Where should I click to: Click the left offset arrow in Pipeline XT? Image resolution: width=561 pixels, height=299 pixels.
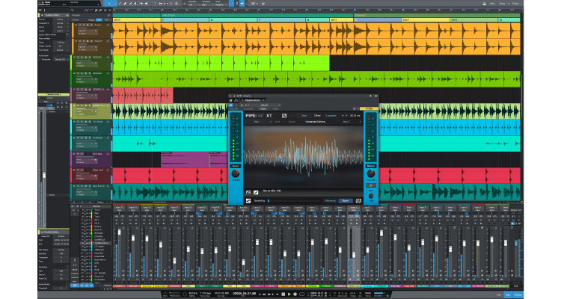343,116
